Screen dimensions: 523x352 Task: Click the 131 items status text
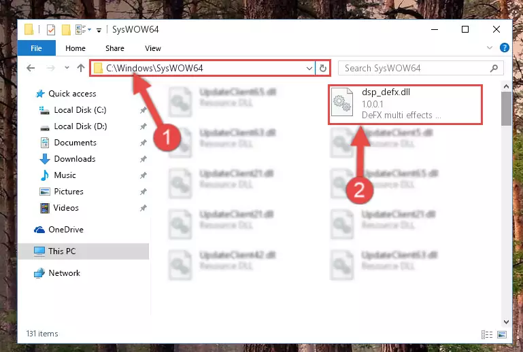click(42, 334)
